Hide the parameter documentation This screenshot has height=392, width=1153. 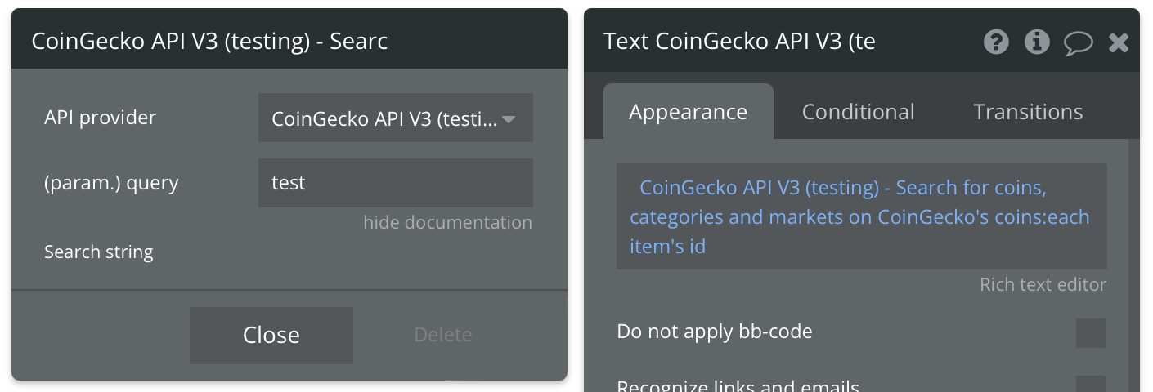coord(447,222)
